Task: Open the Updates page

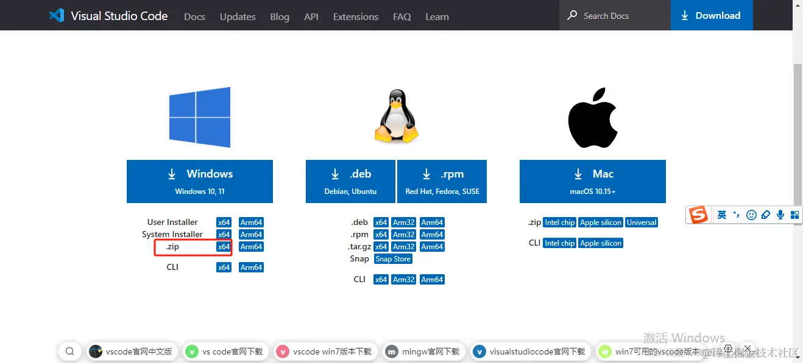Action: tap(238, 16)
